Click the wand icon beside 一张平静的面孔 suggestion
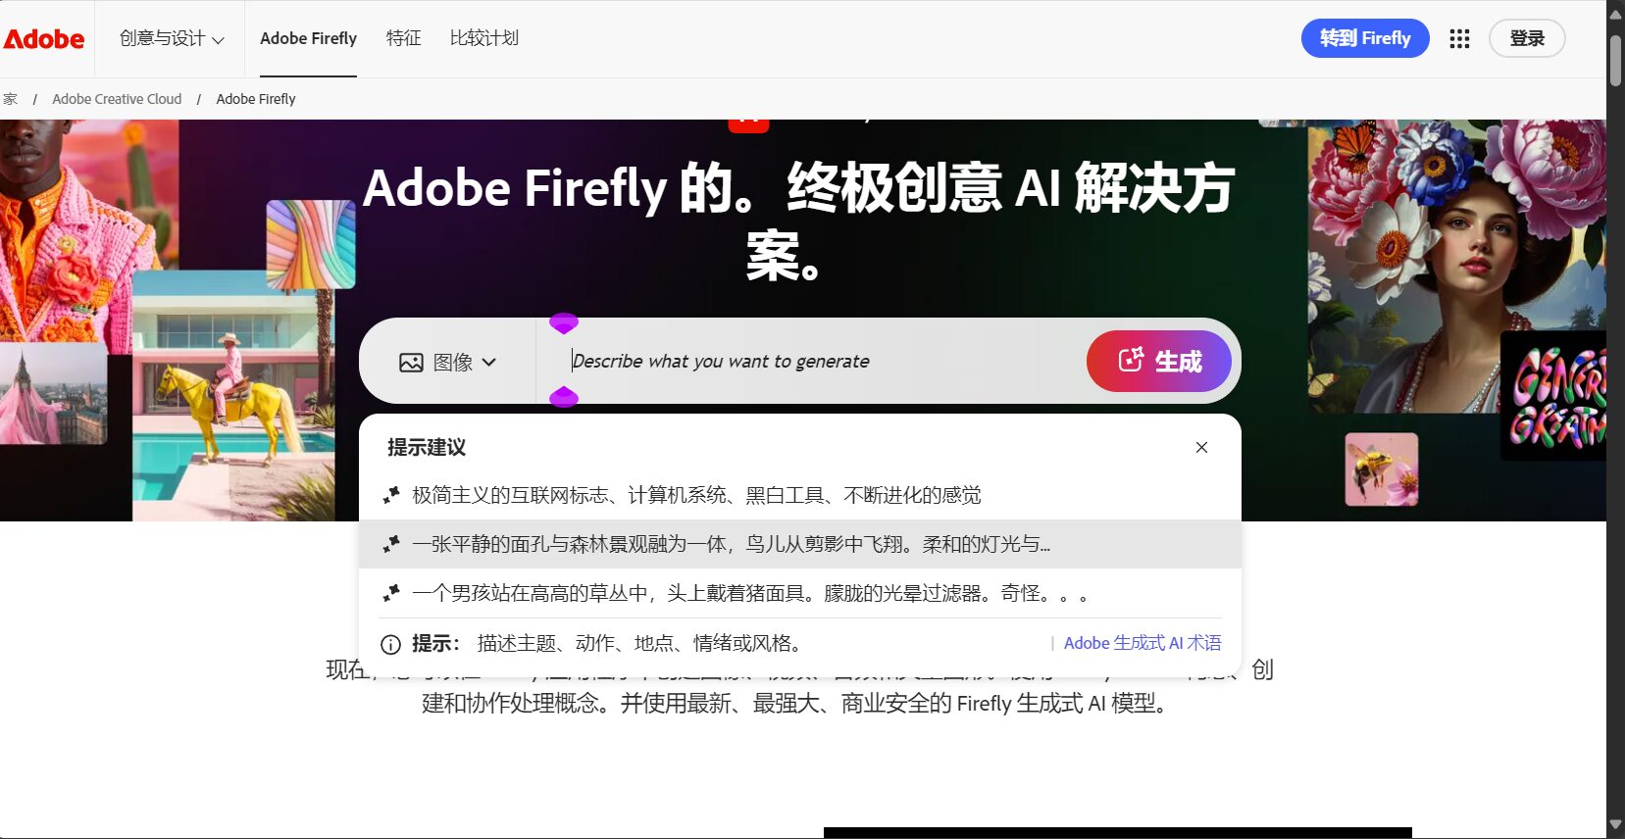 tap(391, 544)
